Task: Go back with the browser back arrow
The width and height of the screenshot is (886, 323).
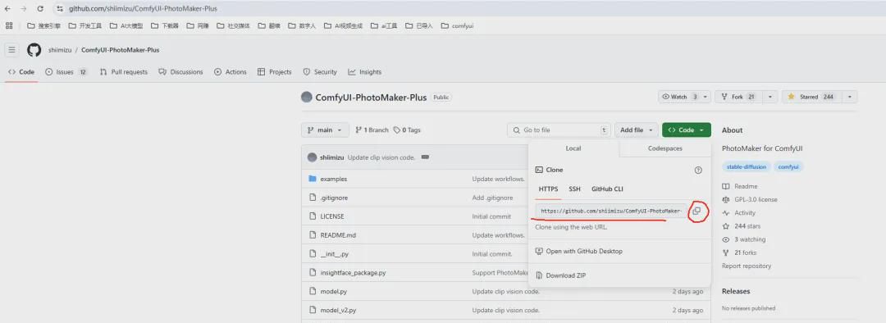Action: (7, 8)
